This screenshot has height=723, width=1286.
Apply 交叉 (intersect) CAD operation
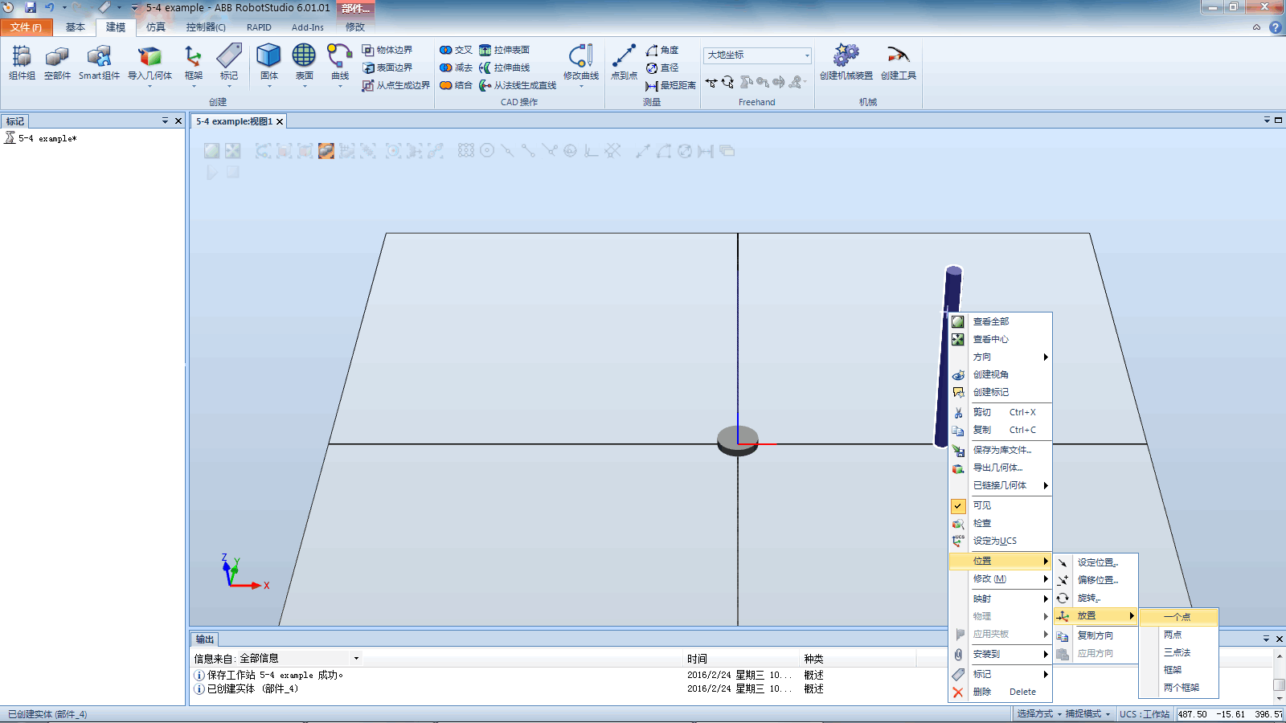456,50
